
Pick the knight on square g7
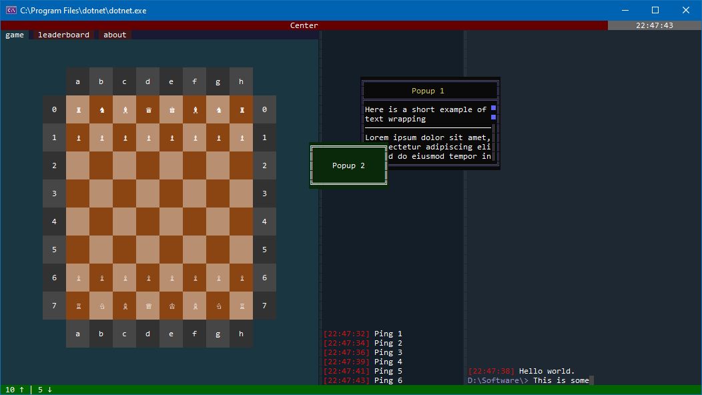pos(218,306)
